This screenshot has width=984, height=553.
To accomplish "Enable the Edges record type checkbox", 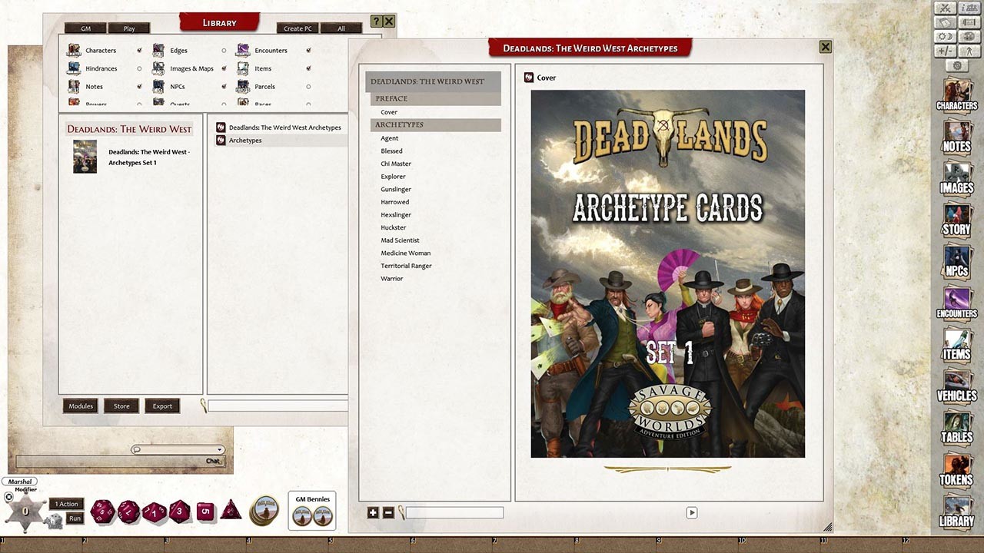I will tap(224, 50).
